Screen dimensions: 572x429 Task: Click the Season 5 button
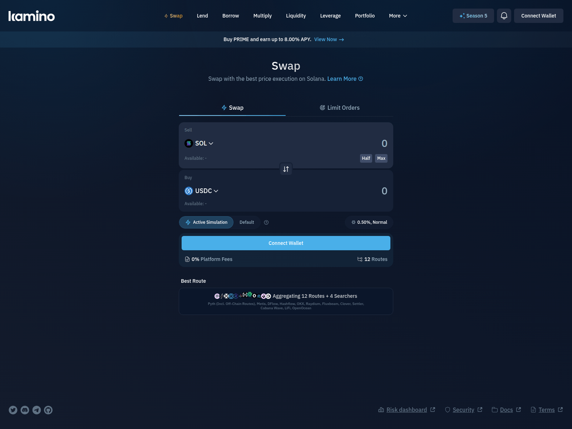coord(473,16)
